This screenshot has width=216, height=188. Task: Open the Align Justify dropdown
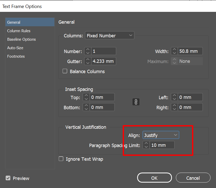pyautogui.click(x=161, y=135)
